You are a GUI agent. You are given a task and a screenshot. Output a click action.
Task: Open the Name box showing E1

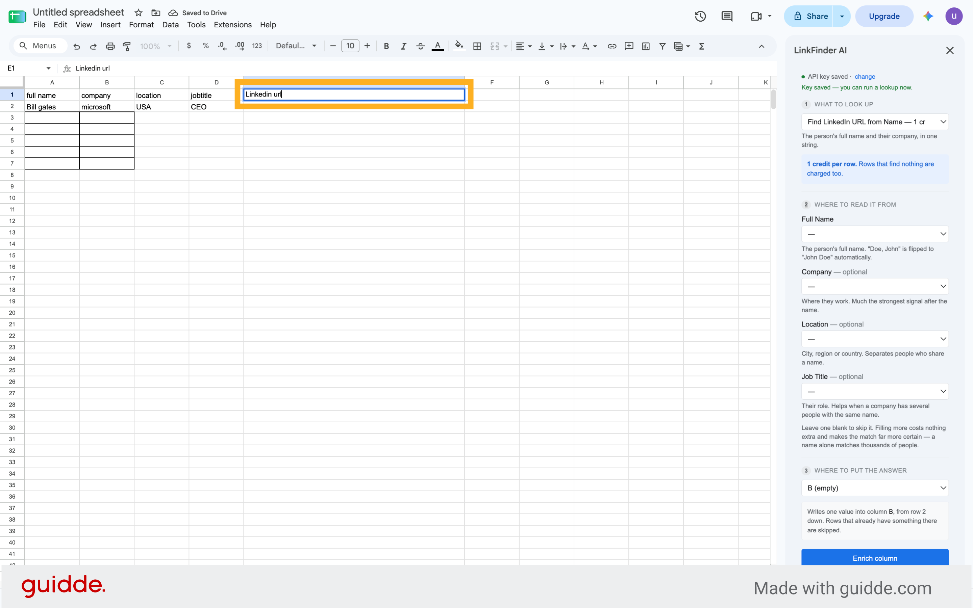pos(29,68)
